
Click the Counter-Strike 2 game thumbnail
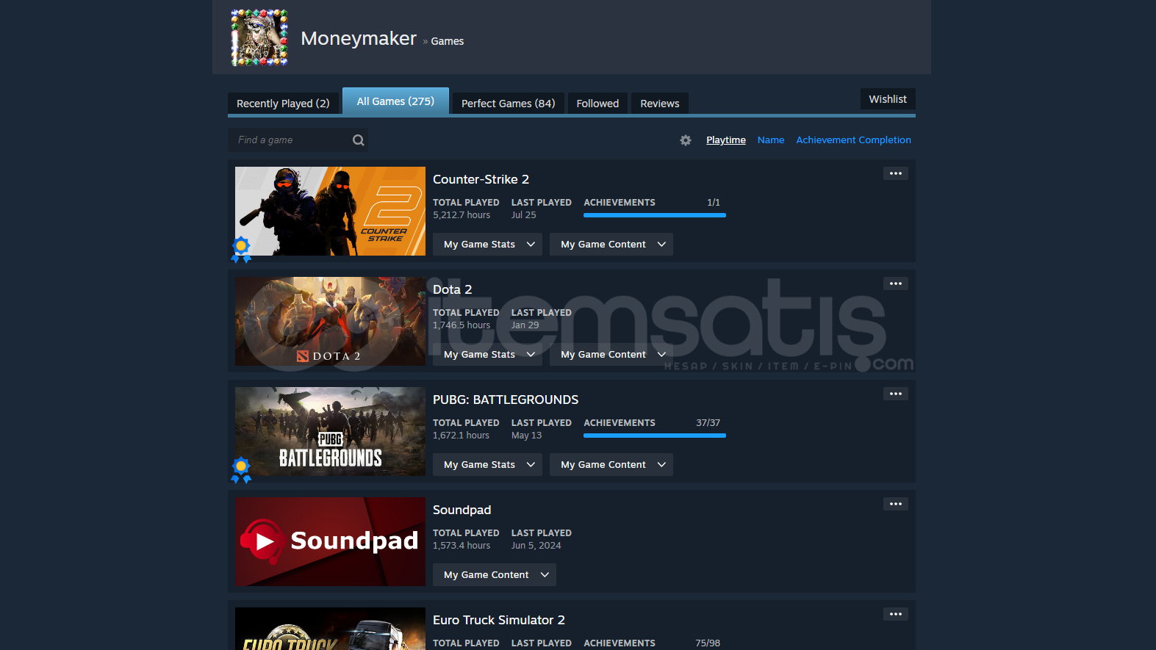pyautogui.click(x=330, y=212)
